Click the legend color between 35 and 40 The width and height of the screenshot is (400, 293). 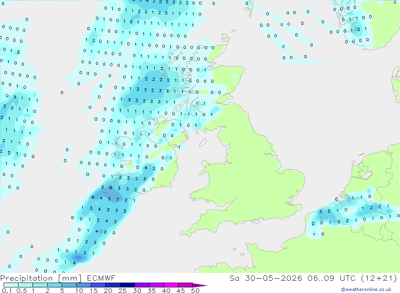[x=156, y=285]
